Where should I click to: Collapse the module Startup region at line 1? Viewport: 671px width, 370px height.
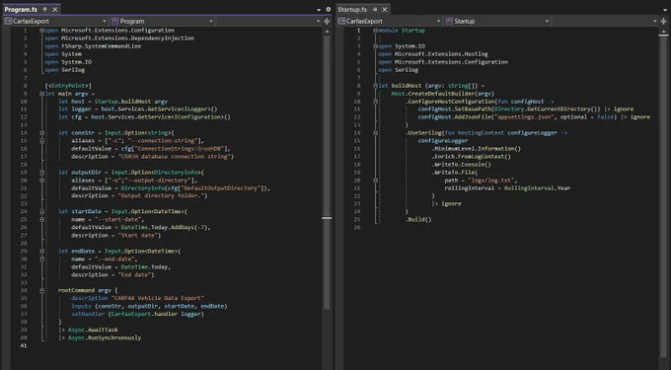[x=375, y=31]
